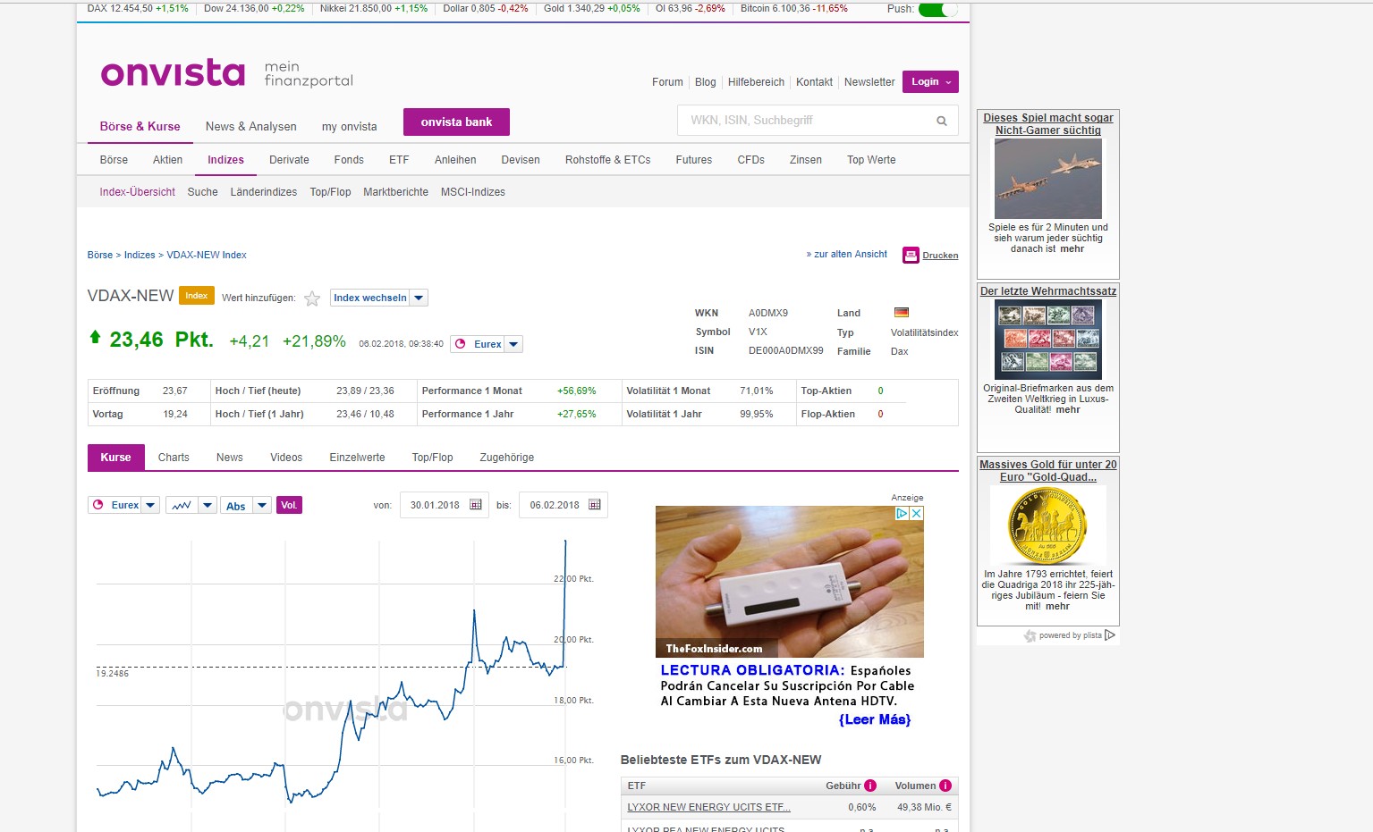The height and width of the screenshot is (832, 1373).
Task: Open the Börse & Kurse main menu
Action: coord(140,126)
